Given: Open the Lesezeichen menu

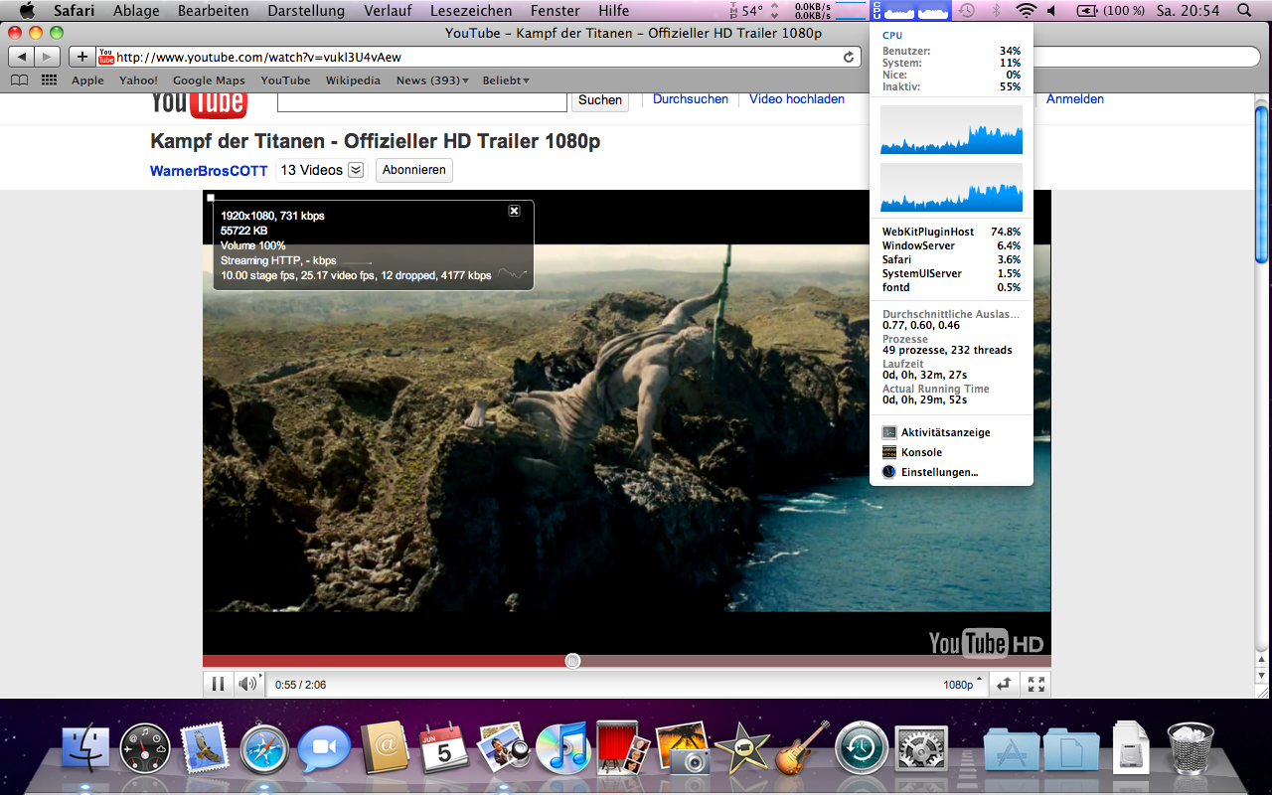Looking at the screenshot, I should tap(471, 11).
